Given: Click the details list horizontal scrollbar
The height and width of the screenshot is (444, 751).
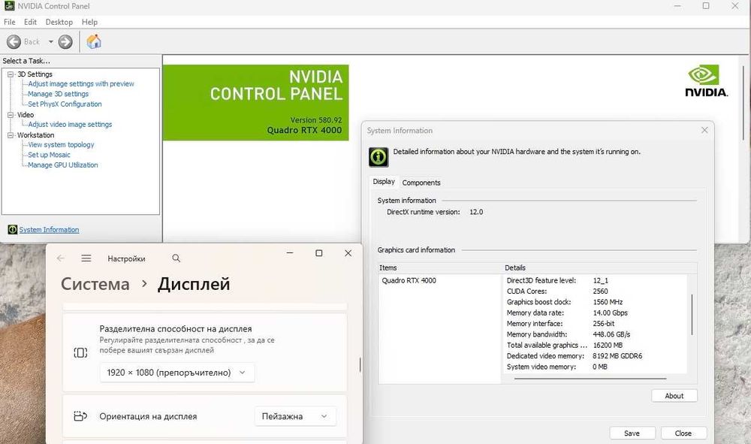Looking at the screenshot, I should pos(590,379).
